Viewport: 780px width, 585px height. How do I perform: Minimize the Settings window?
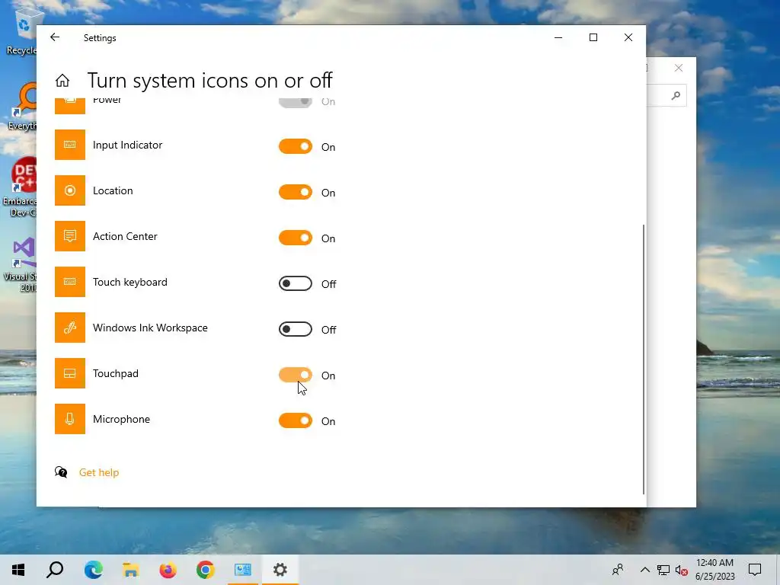558,37
